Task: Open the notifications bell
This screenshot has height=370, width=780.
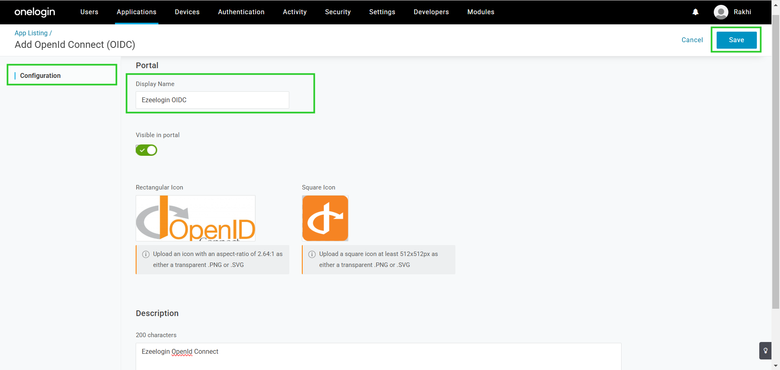Action: (x=695, y=12)
